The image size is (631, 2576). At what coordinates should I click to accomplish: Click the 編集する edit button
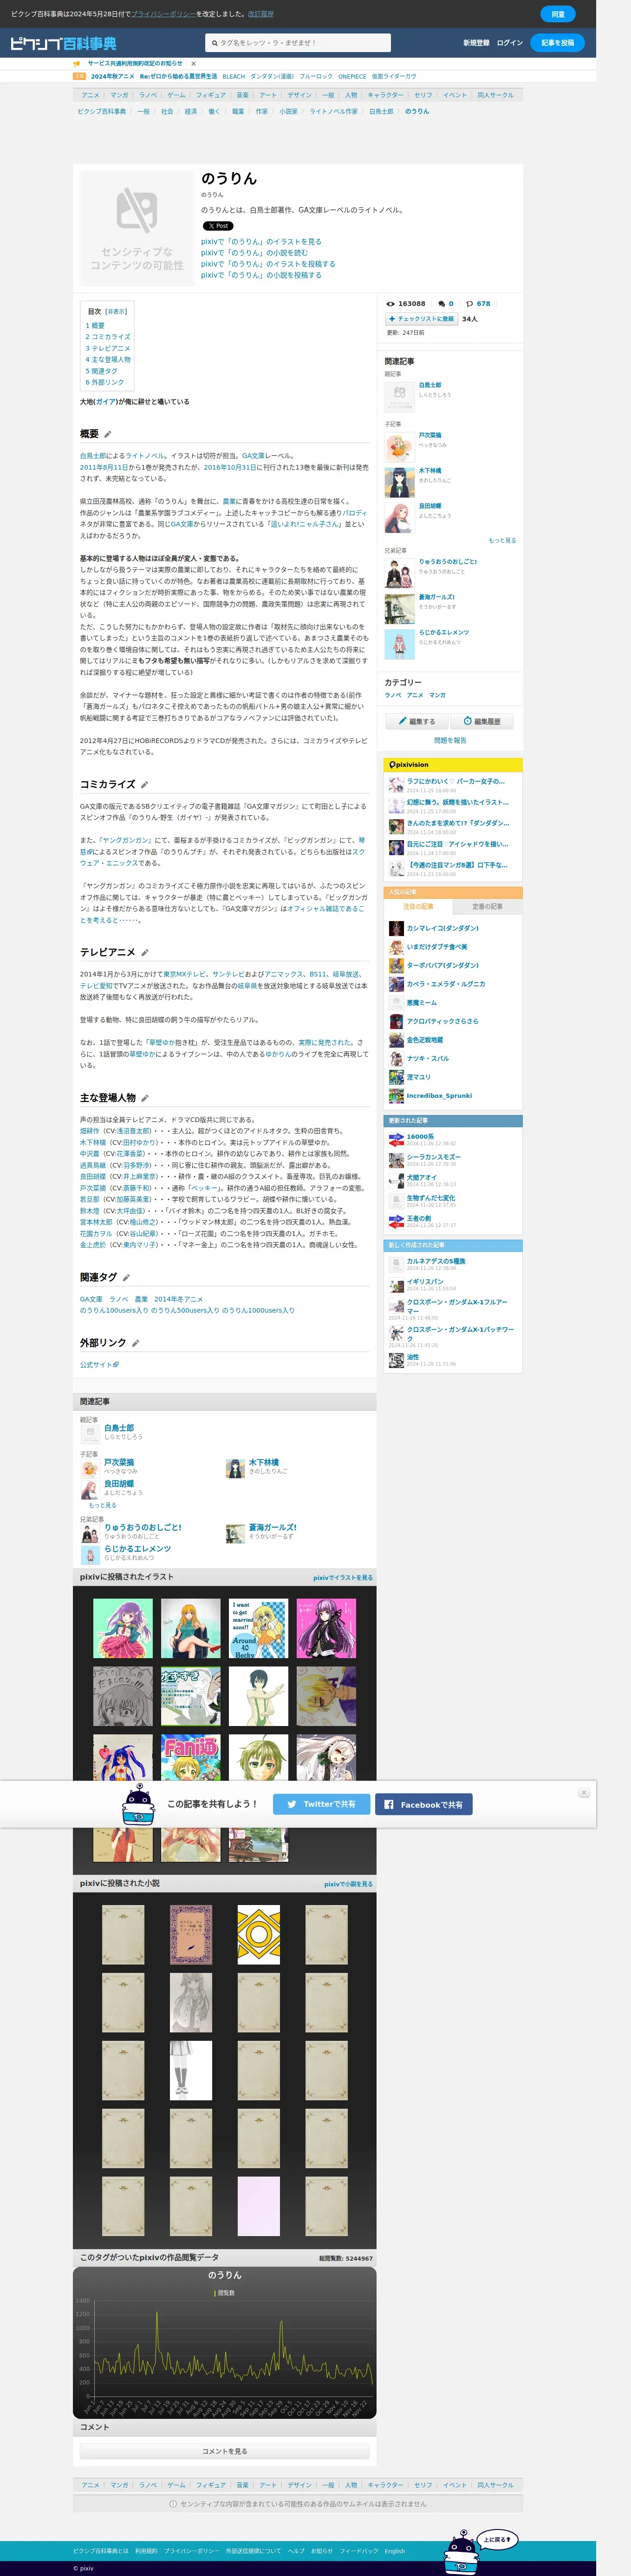[416, 721]
